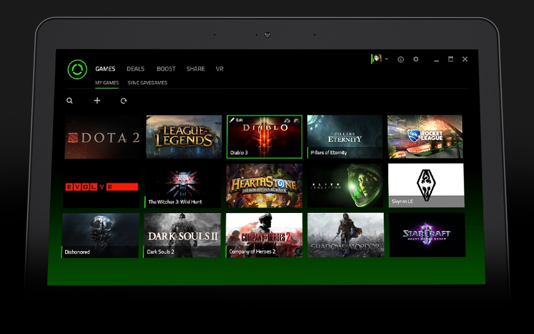Open Company of Heroes 2 tile
The height and width of the screenshot is (334, 534).
click(264, 235)
